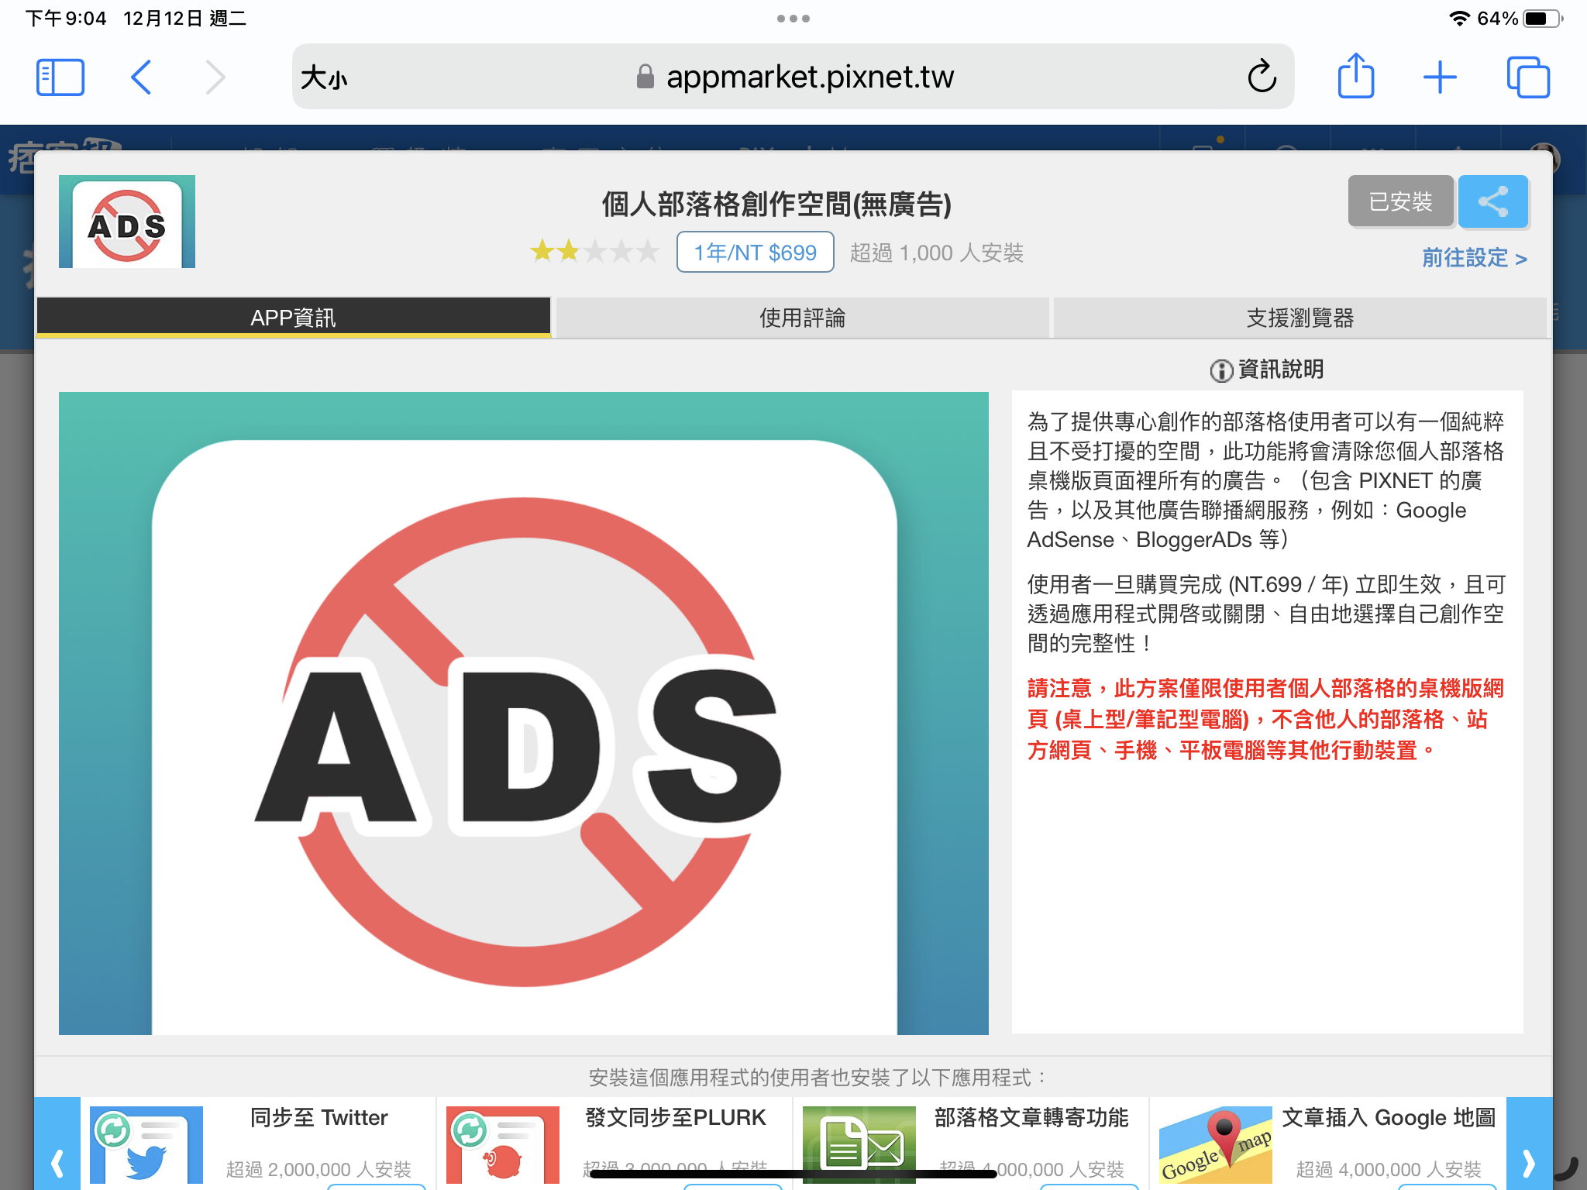The width and height of the screenshot is (1587, 1190).
Task: Tap the sidebar icon in Safari toolbar
Action: 60,77
